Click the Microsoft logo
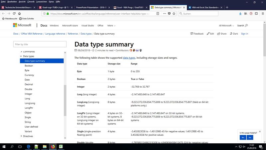Image resolution: width=266 pixels, height=150 pixels. 22,25
